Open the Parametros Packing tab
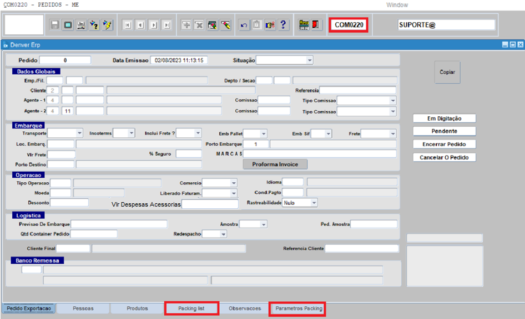The width and height of the screenshot is (525, 319). point(296,308)
